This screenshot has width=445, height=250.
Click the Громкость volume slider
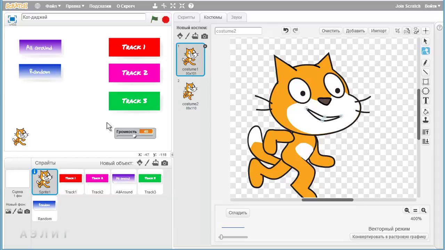tap(135, 136)
